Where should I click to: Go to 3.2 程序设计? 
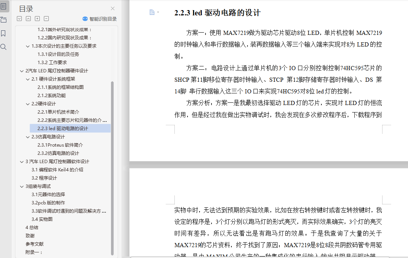tap(44, 178)
